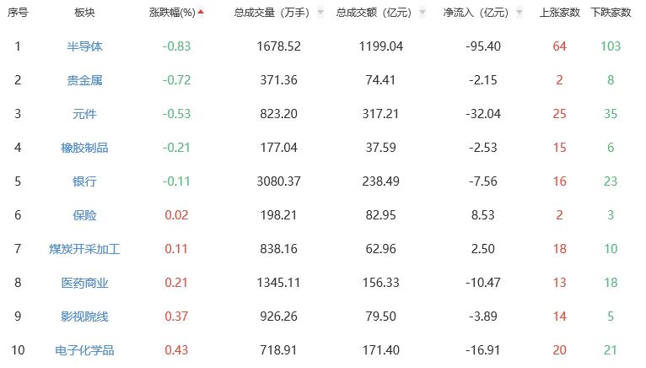Open the 贵金属 sector link
Screen dimensions: 646x368
[84, 80]
